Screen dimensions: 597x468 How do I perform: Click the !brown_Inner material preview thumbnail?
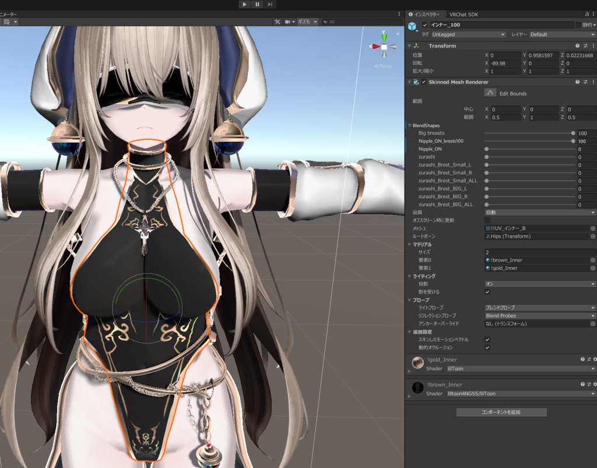[417, 388]
